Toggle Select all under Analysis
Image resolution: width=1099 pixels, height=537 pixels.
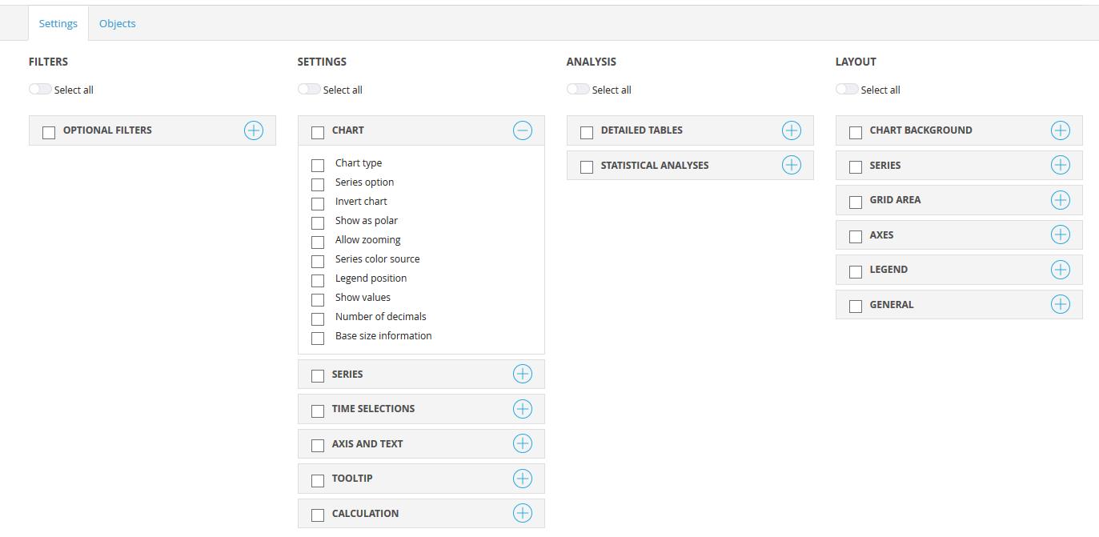coord(578,89)
